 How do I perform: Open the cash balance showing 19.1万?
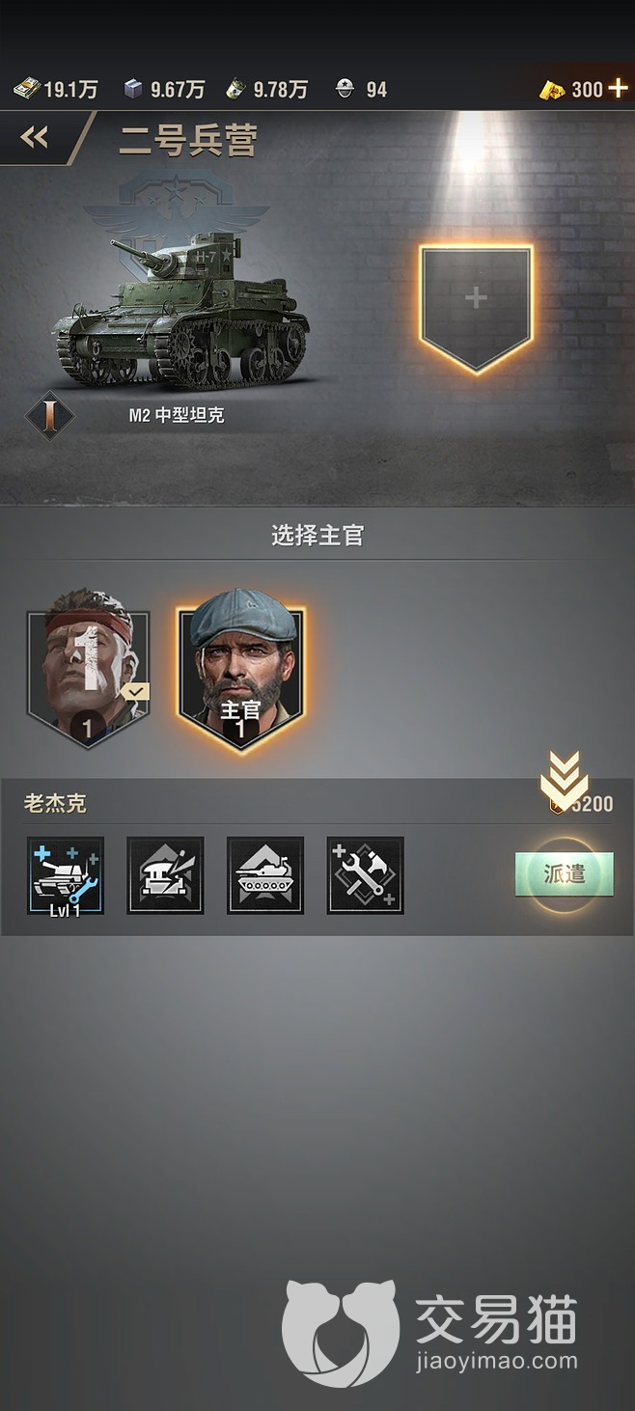(55, 90)
